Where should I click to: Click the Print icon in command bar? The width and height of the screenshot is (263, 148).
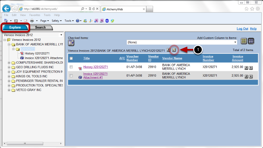[x=32, y=21]
